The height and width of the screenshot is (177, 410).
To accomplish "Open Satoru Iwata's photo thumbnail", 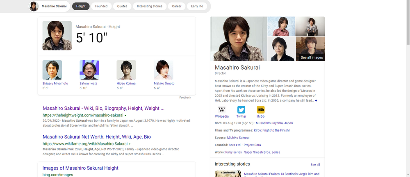I will click(89, 70).
